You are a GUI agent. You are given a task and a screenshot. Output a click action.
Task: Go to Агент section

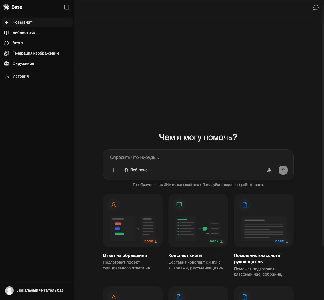pos(37,43)
